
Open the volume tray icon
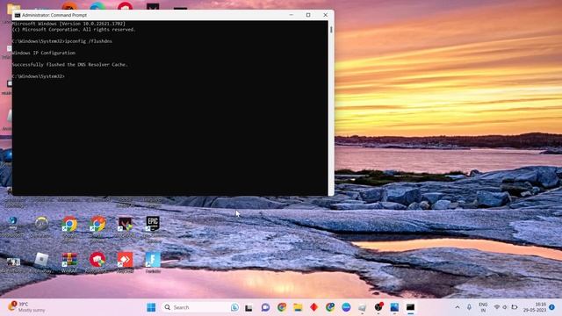coord(505,307)
